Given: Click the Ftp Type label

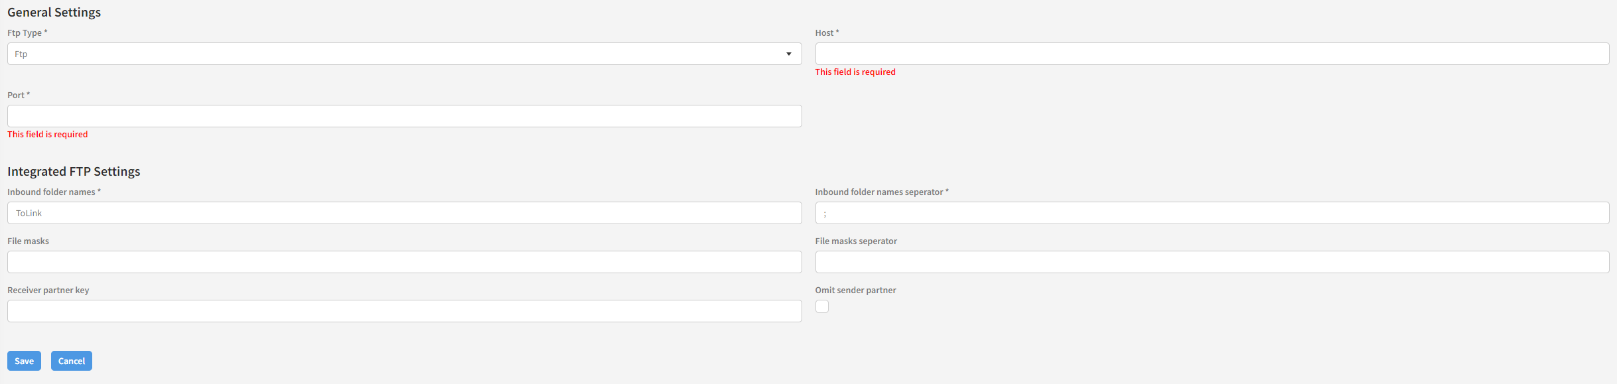Looking at the screenshot, I should (x=25, y=32).
